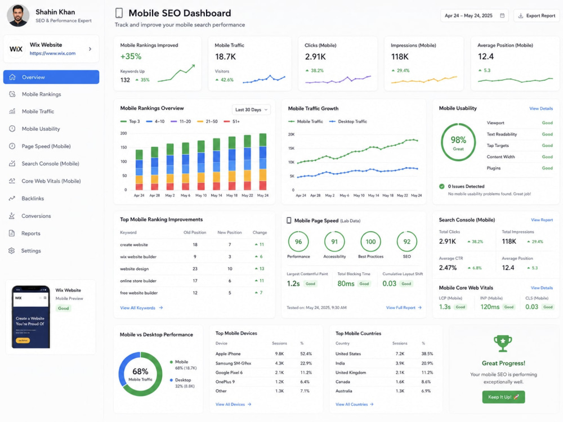Click the Settings gear icon
Viewport: 563px width, 422px height.
click(x=12, y=250)
